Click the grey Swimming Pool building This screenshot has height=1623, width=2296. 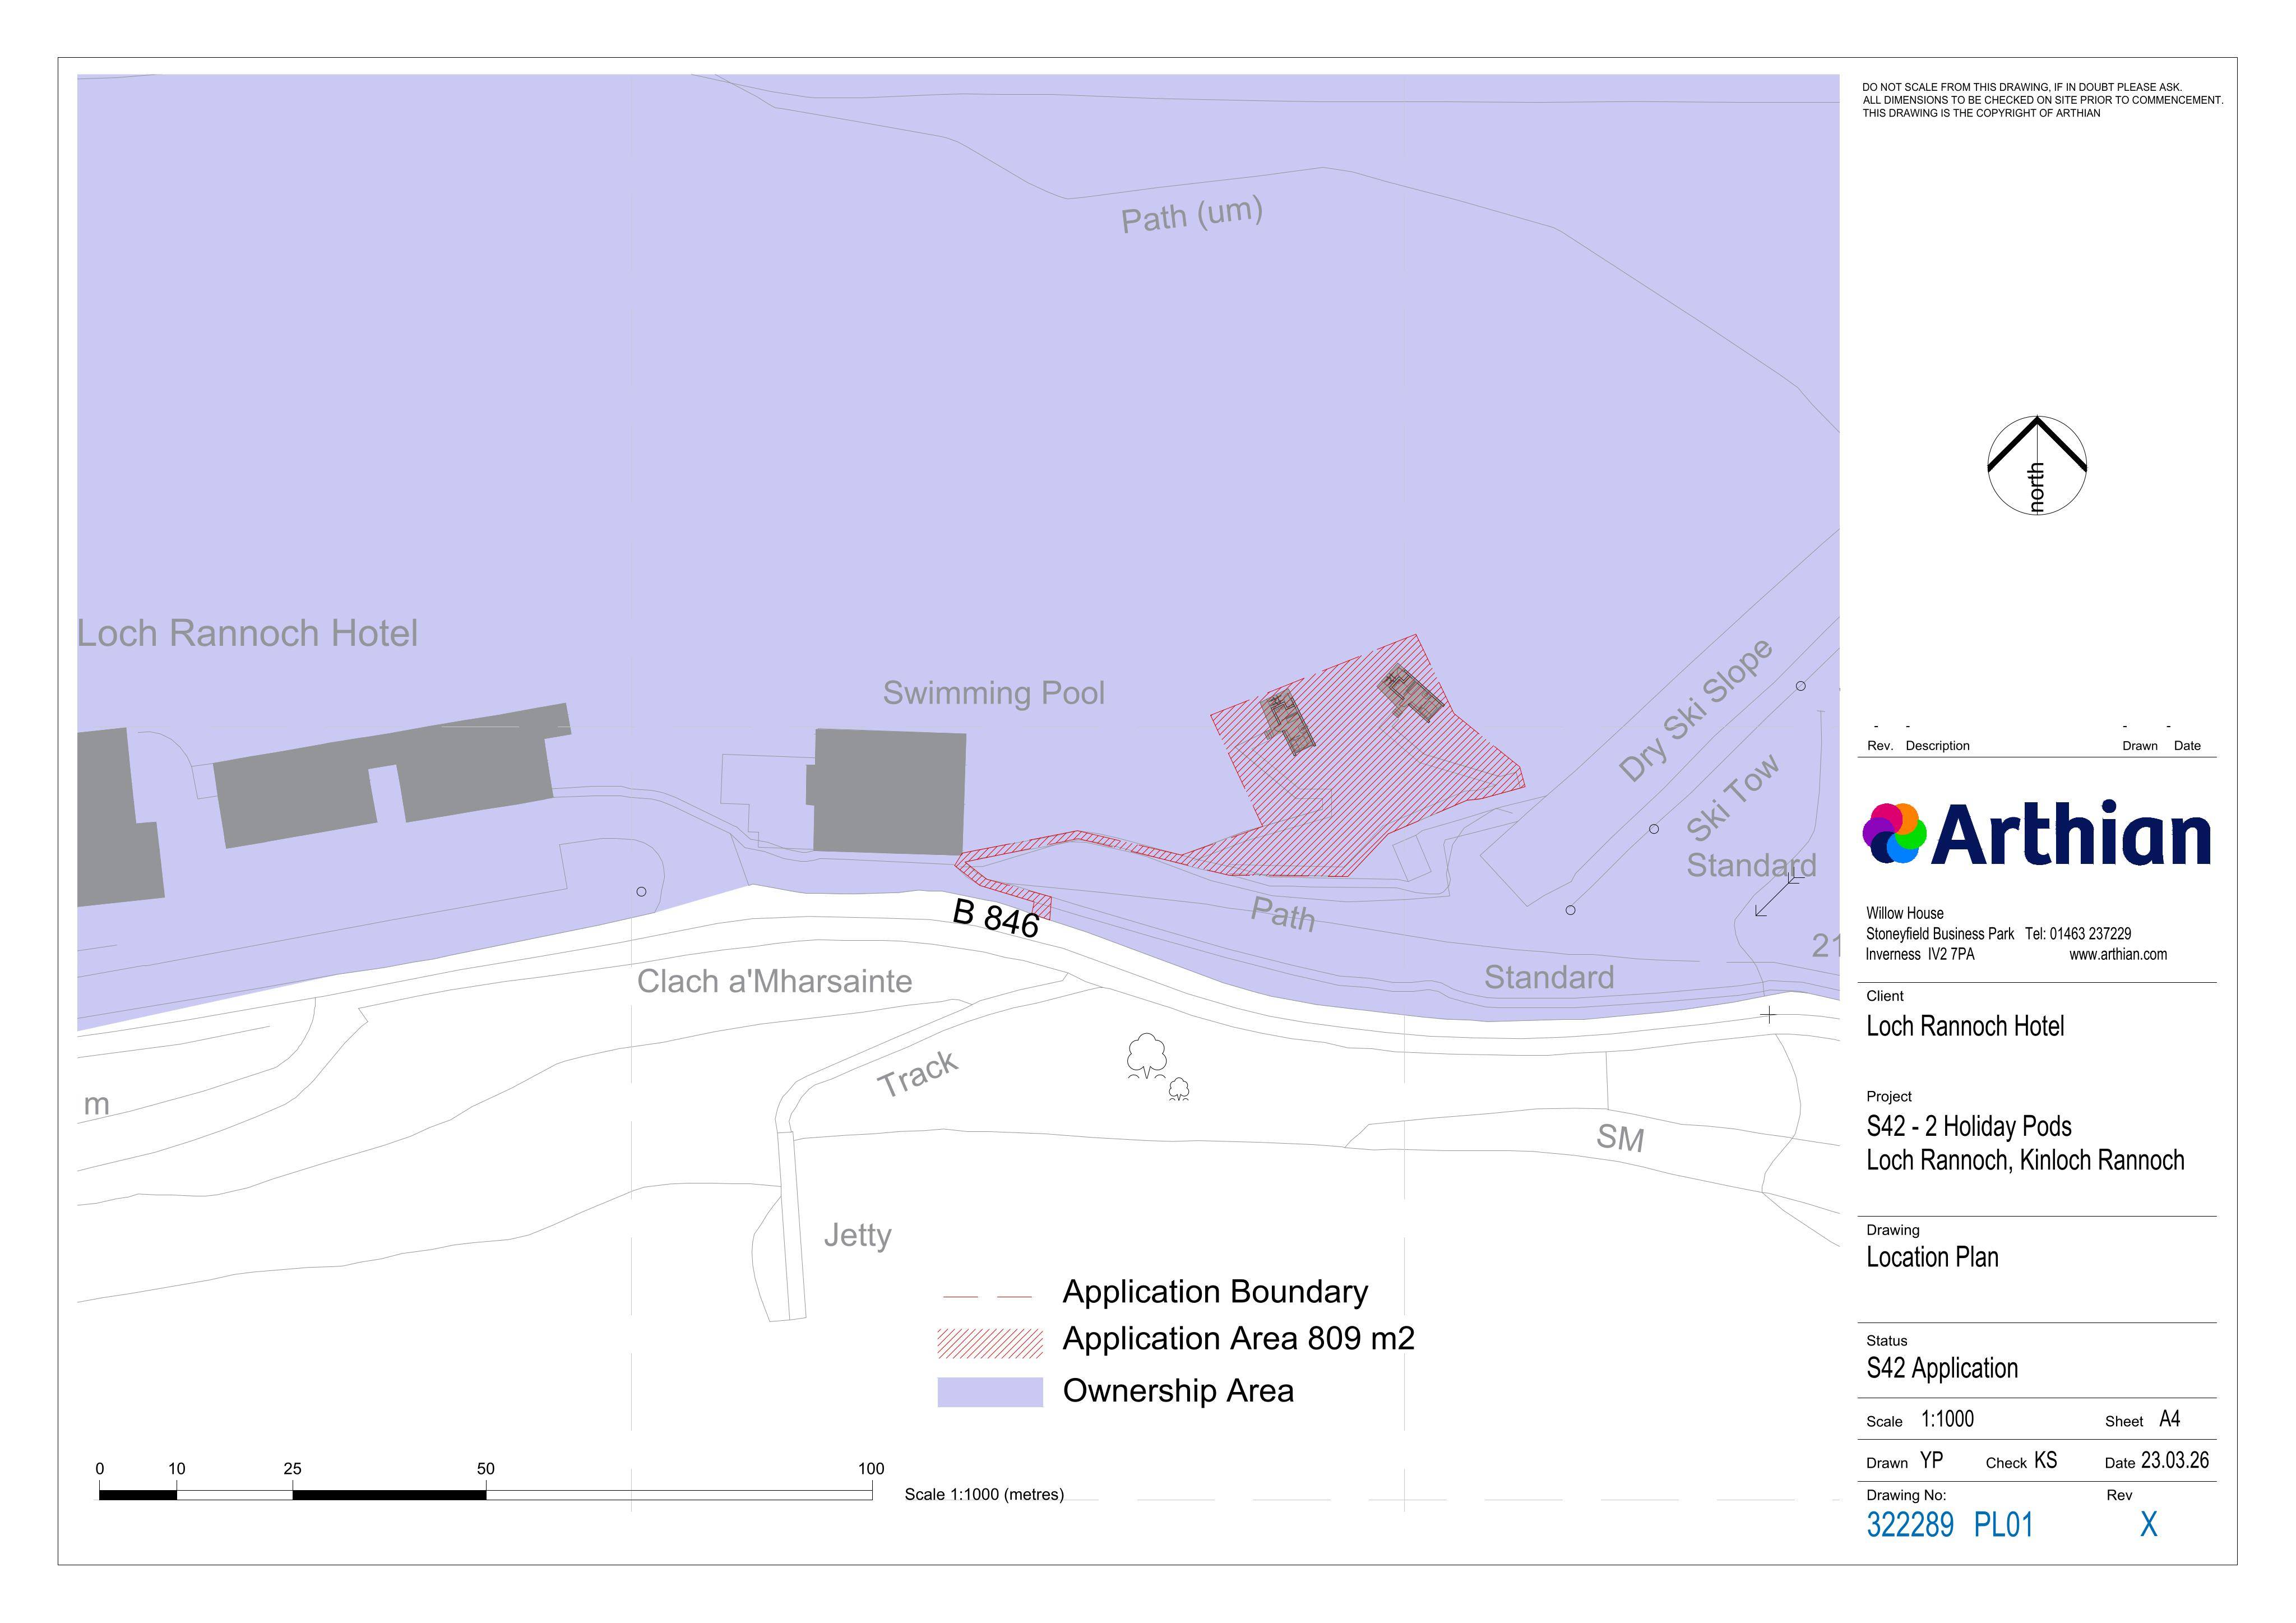tap(888, 792)
